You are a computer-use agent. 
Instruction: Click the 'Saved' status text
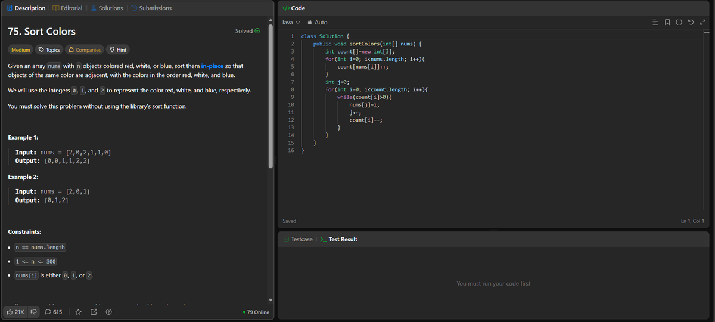(x=289, y=221)
